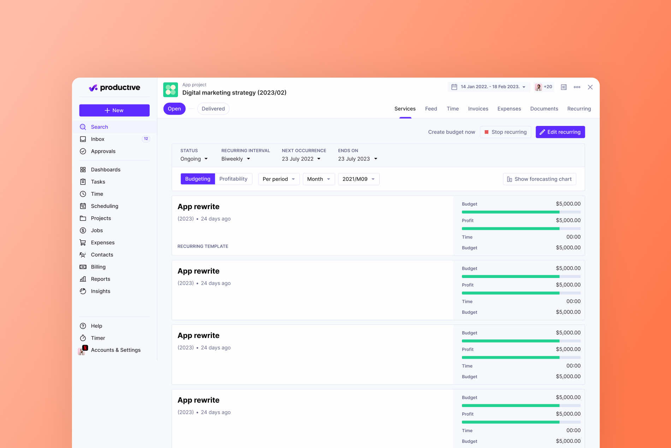
Task: Open the Biweekly recurring interval dropdown
Action: point(235,159)
